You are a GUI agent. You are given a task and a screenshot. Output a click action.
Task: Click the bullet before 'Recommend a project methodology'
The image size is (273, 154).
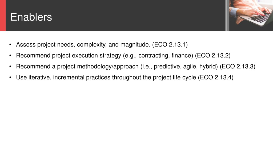pos(10,67)
